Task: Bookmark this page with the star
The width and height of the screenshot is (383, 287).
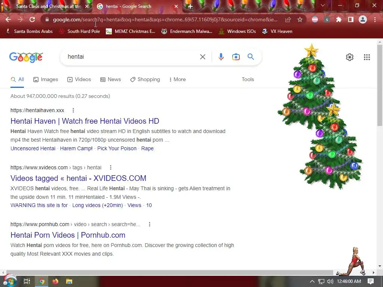Action: coord(300,19)
